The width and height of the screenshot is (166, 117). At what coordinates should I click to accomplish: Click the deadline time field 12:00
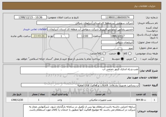pyautogui.click(x=85, y=36)
